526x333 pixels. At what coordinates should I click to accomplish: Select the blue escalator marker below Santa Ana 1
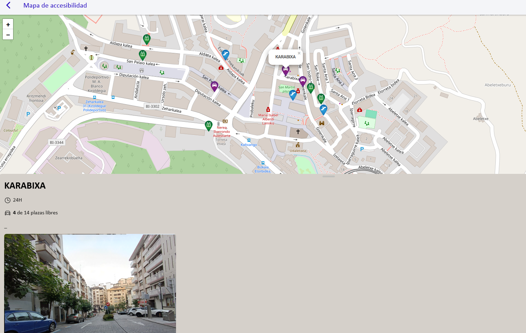pos(323,109)
